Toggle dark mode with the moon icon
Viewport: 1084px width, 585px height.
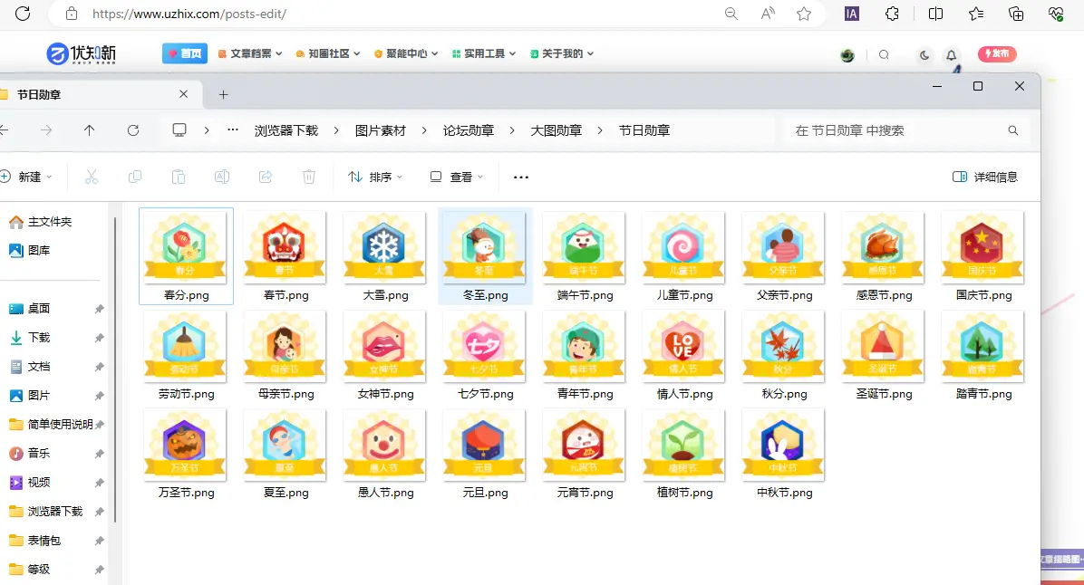point(924,55)
